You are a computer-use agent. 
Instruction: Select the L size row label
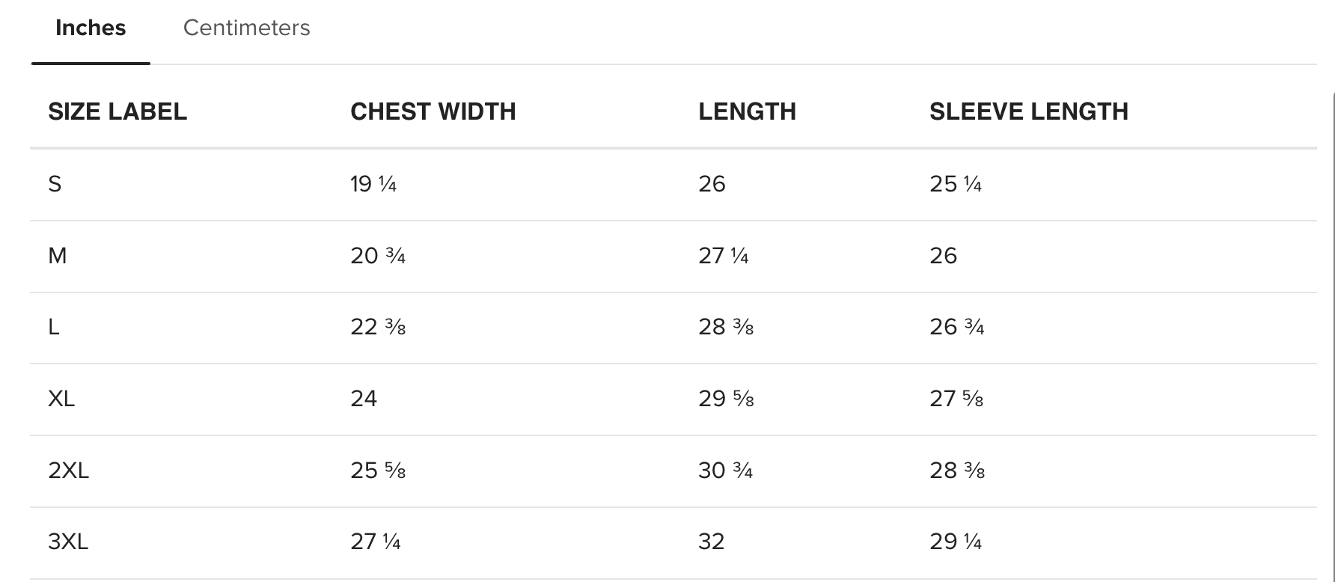54,327
